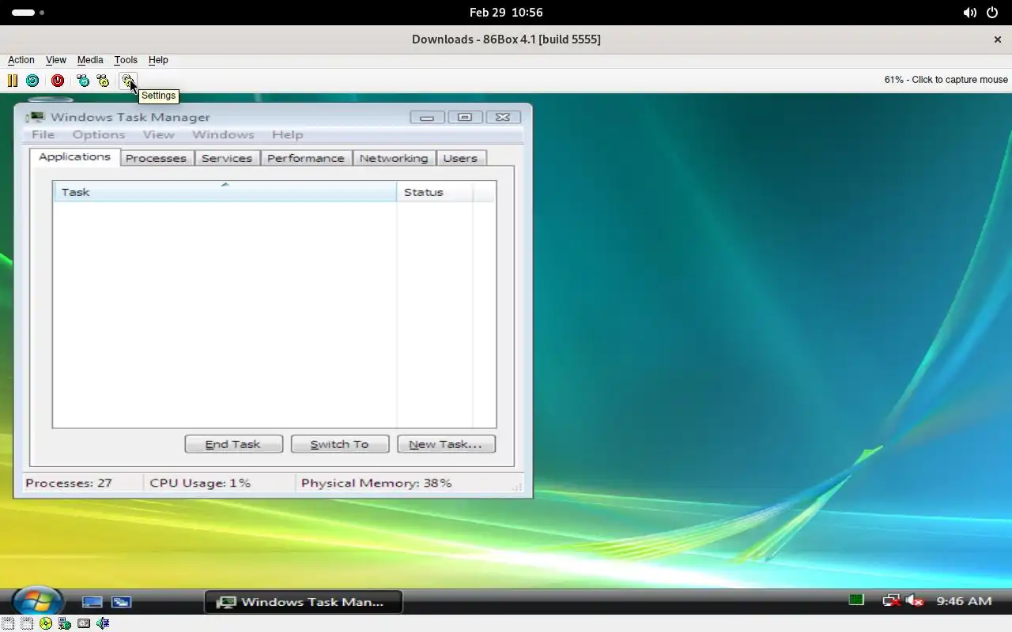The image size is (1012, 632).
Task: Click the green Task Manager CPU tray icon
Action: 856,600
